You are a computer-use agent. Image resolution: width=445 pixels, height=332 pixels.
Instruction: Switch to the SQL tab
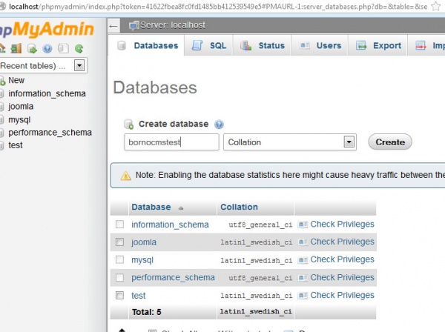(x=209, y=46)
